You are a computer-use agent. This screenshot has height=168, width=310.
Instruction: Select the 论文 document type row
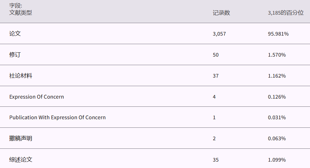pyautogui.click(x=15, y=33)
